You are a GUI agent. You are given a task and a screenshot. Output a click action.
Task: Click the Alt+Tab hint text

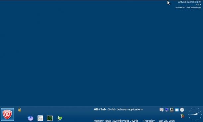click(118, 109)
